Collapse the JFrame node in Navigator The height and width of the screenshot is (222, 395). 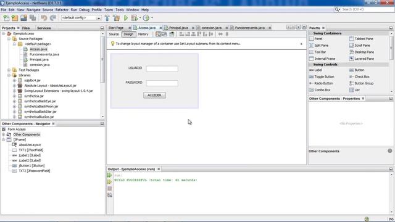(x=4, y=140)
